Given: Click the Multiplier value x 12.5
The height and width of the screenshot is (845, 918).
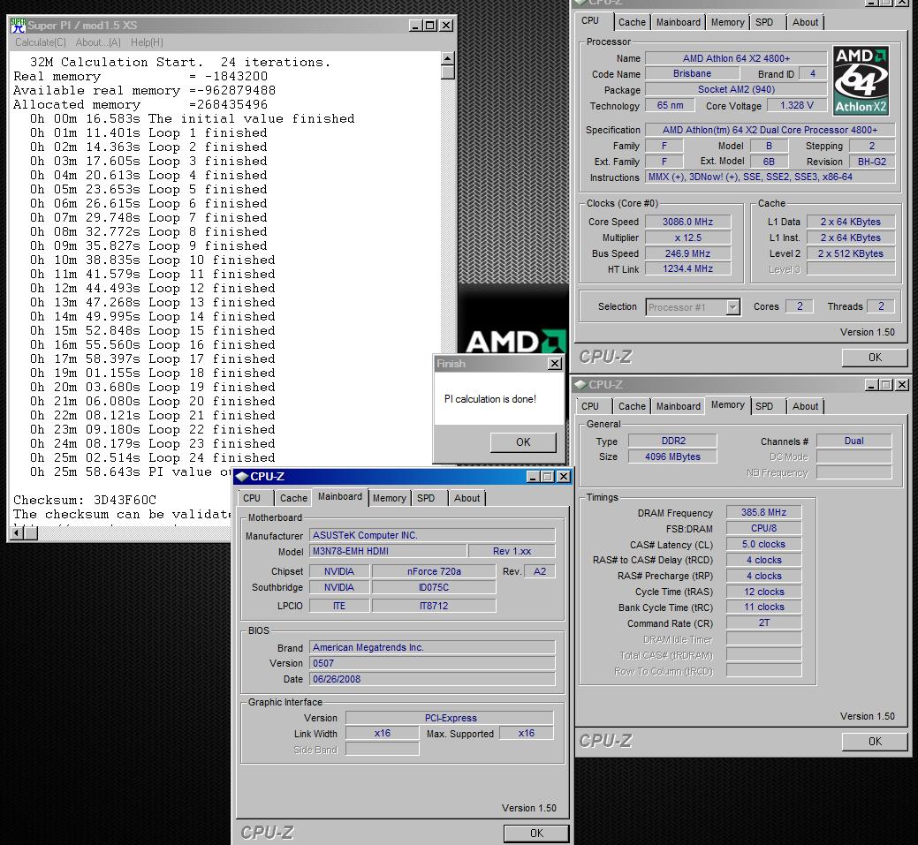Looking at the screenshot, I should tap(688, 238).
